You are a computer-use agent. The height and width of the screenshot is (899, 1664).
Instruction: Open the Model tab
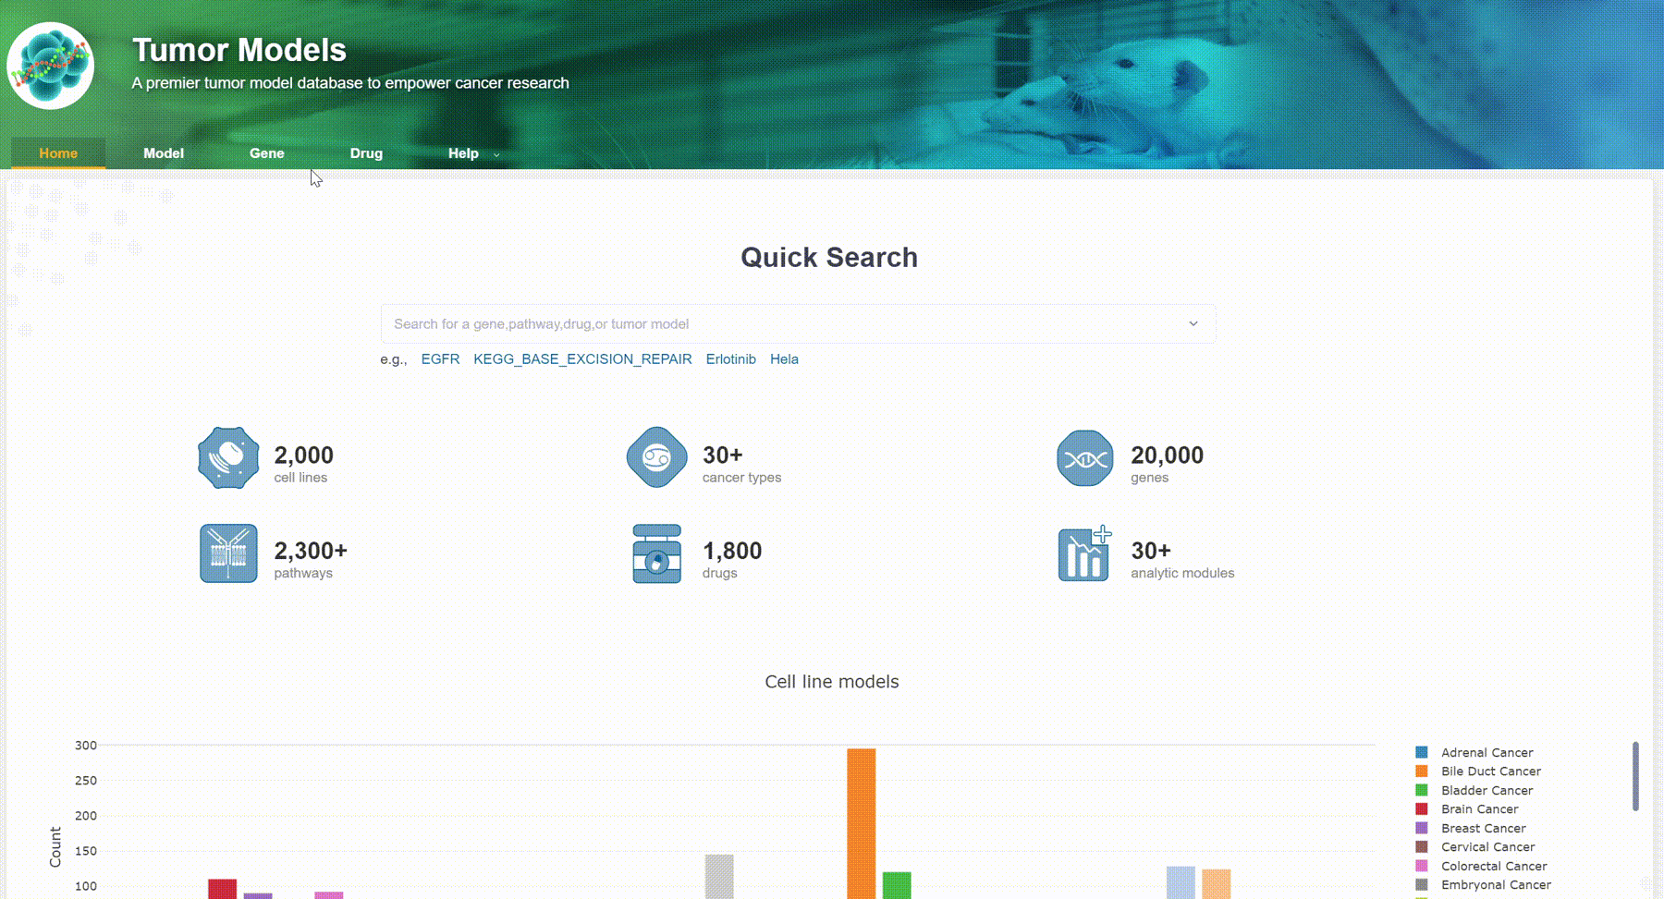[164, 153]
